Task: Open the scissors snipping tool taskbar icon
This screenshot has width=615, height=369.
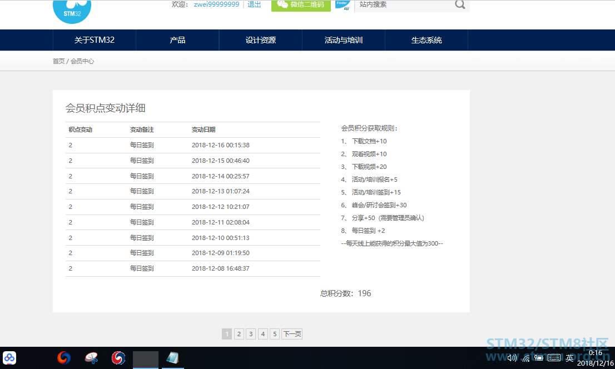Action: (91, 358)
